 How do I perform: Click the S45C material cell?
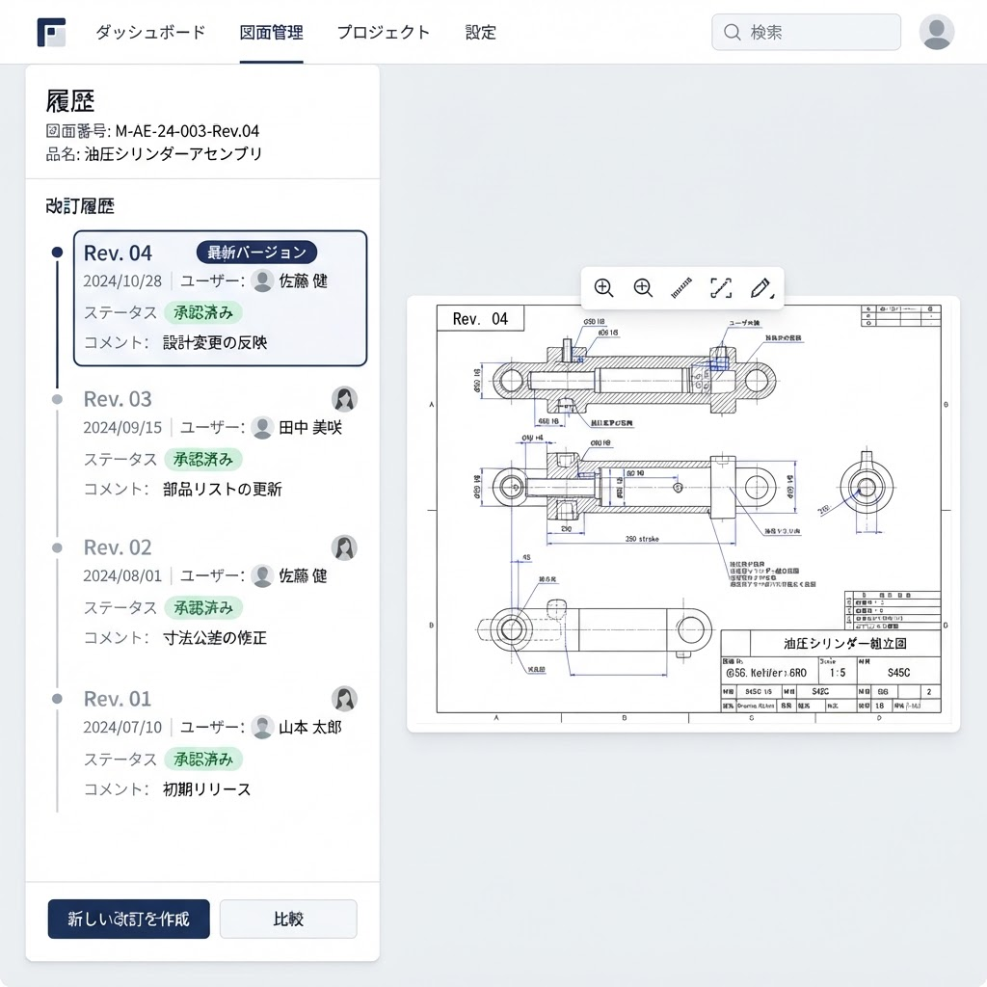[x=898, y=672]
